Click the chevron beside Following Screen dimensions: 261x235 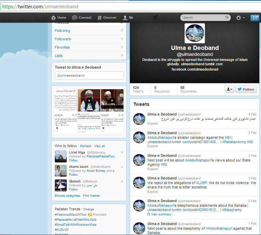pyautogui.click(x=122, y=30)
